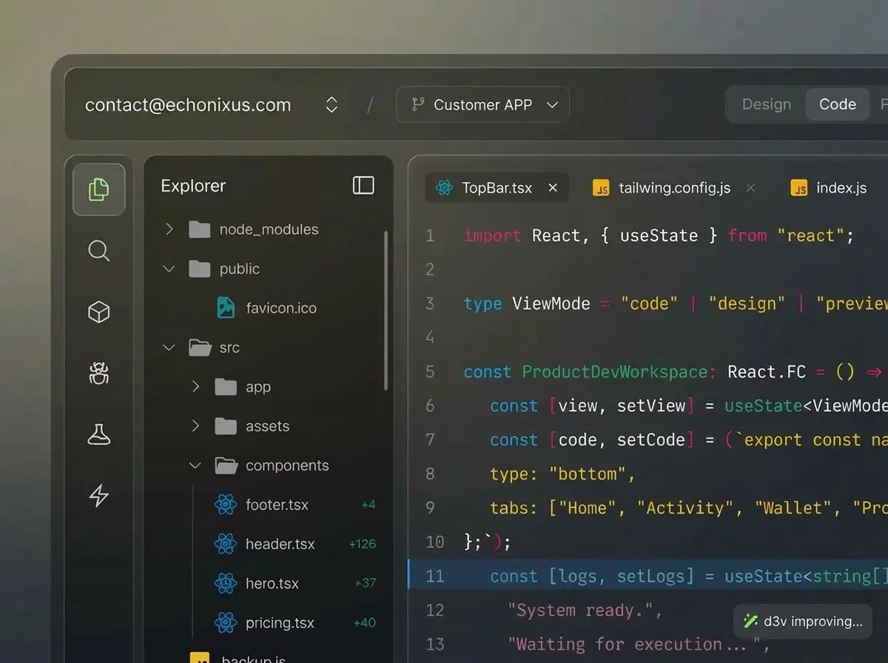Click the +126 change count for header.tsx
888x663 pixels.
pos(363,544)
